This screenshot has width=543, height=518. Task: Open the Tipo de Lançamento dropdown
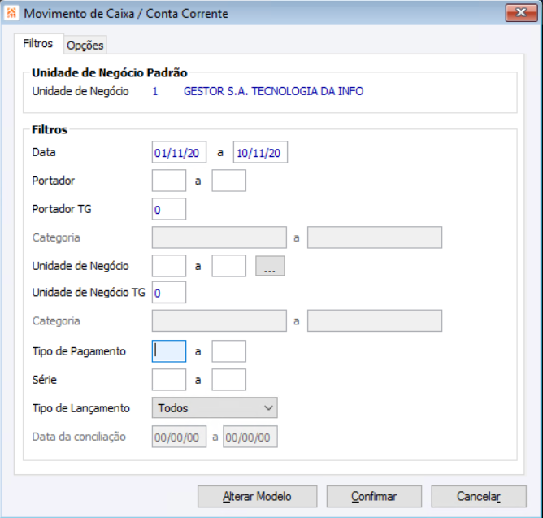tap(215, 408)
